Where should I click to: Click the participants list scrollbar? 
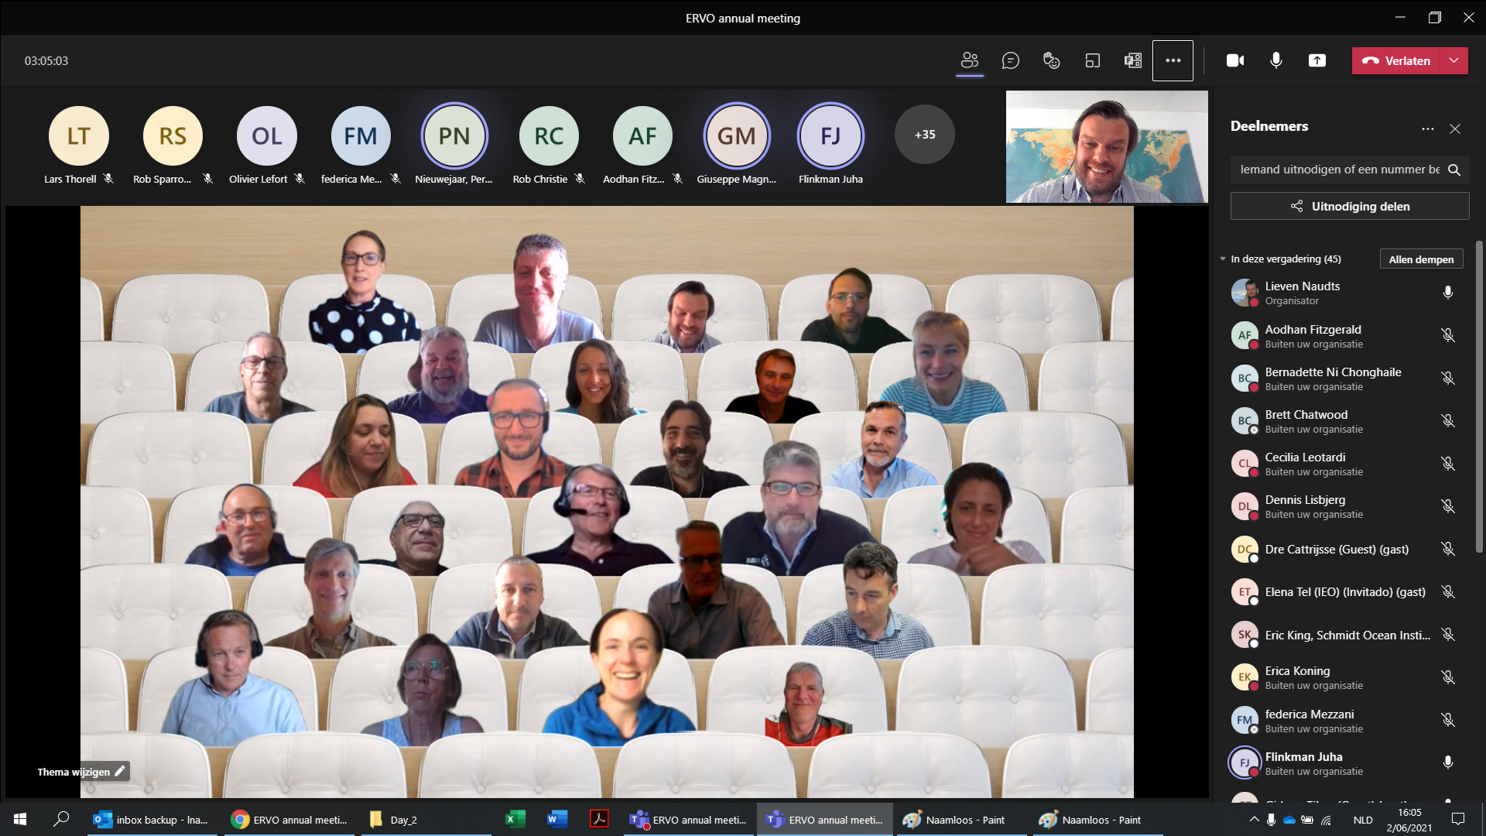tap(1479, 395)
